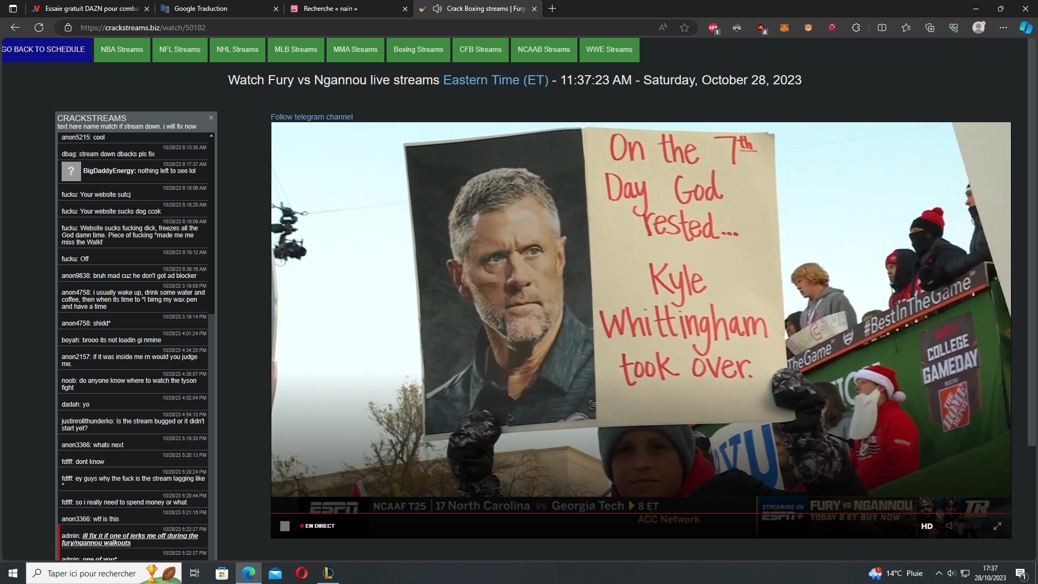
Task: Mute the Crack Boxing streams tab audio
Action: tap(437, 9)
